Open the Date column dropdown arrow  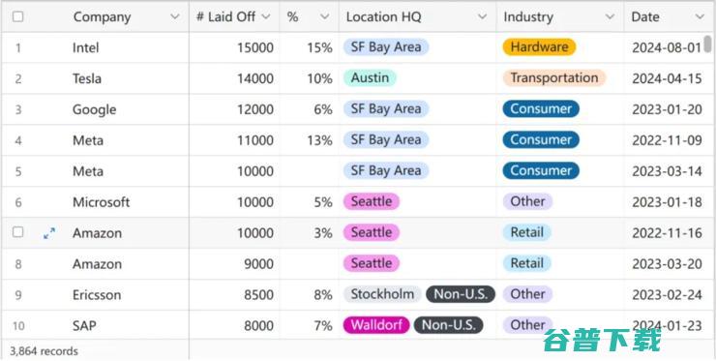(700, 17)
